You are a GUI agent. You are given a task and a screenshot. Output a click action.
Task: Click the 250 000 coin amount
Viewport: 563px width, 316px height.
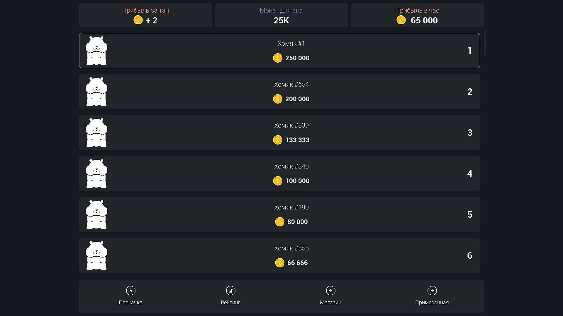coord(297,58)
